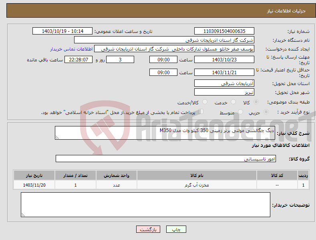316x240 pixels.
Task: Select the متوسط purchase type radio
Action: tap(240, 112)
